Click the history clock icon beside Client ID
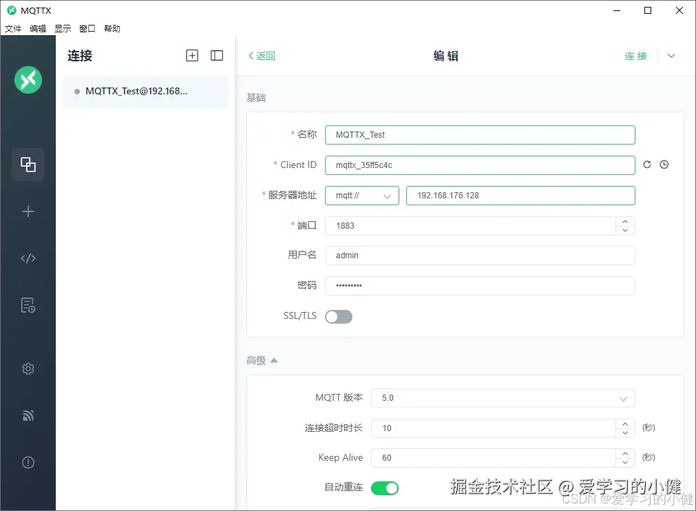696x511 pixels. pyautogui.click(x=664, y=165)
